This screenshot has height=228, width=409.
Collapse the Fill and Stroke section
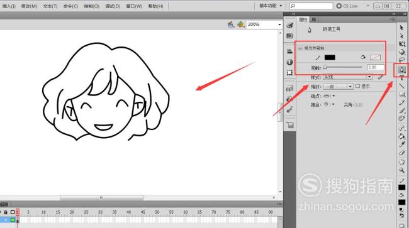pos(300,48)
